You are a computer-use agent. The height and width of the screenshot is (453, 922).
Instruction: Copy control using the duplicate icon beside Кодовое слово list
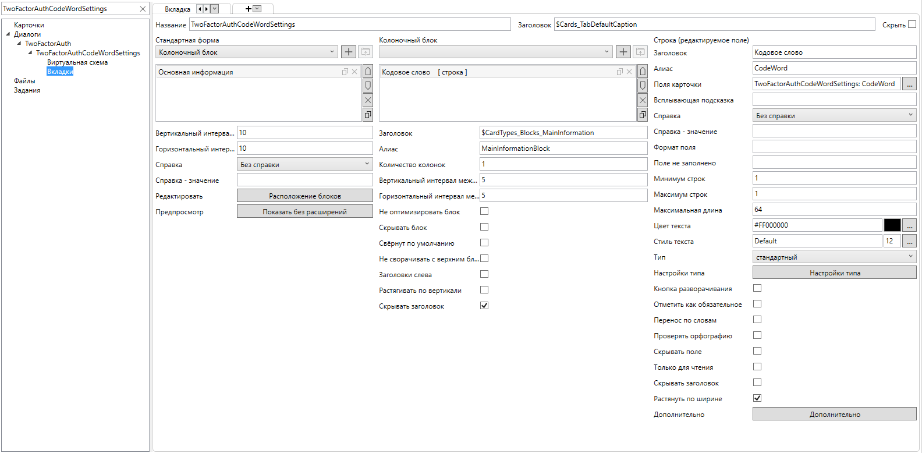tap(643, 115)
